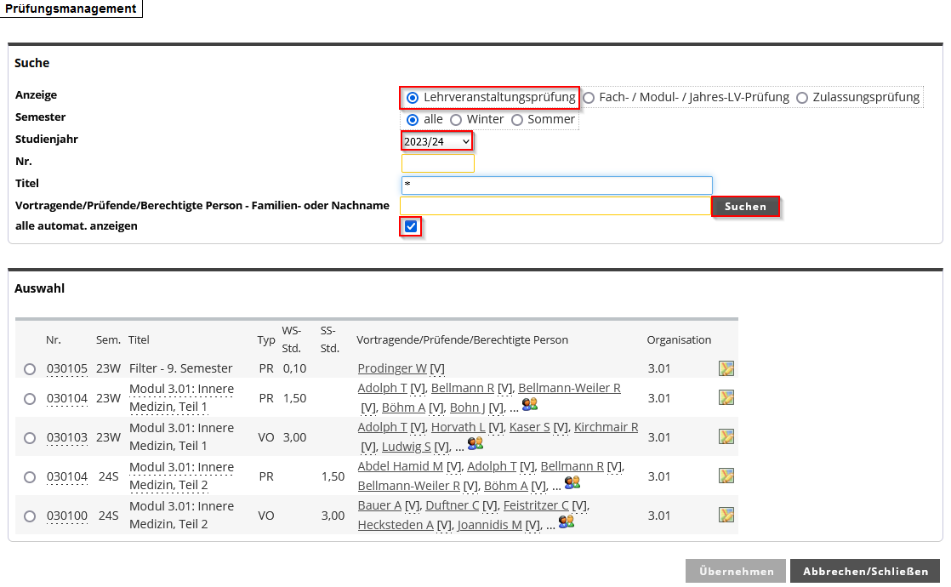Image resolution: width=951 pixels, height=587 pixels.
Task: Open Studienjahr 2023/24 dropdown
Action: pyautogui.click(x=436, y=141)
